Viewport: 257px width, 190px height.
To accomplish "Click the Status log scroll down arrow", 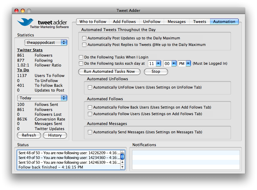I will 122,167.
